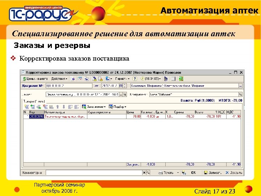Click the calendar-style toolbar icon
Viewport: 261px width, 196px height.
coord(80,79)
